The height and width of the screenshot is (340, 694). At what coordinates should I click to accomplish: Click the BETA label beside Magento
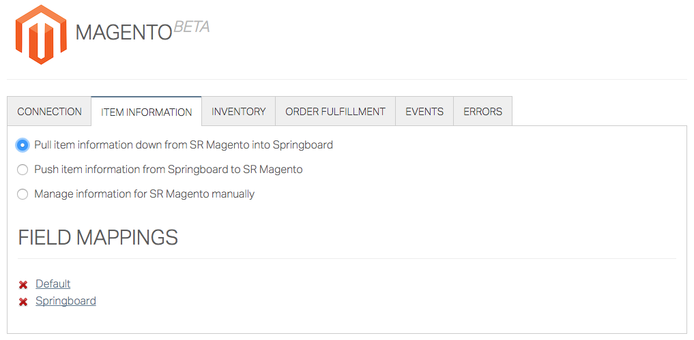[x=191, y=27]
